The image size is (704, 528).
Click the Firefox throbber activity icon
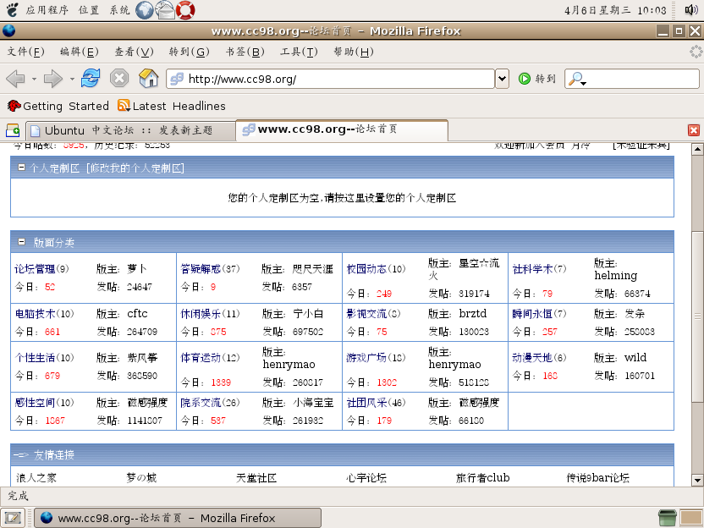[x=696, y=52]
